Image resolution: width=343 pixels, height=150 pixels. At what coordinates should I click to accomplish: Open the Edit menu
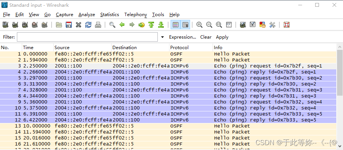[x=20, y=15]
